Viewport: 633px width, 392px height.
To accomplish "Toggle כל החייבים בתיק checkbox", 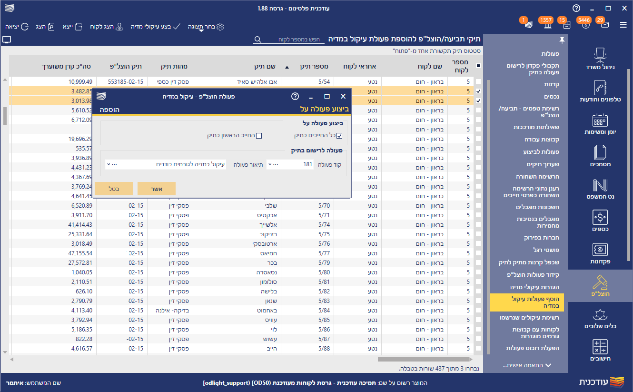I will click(x=339, y=136).
